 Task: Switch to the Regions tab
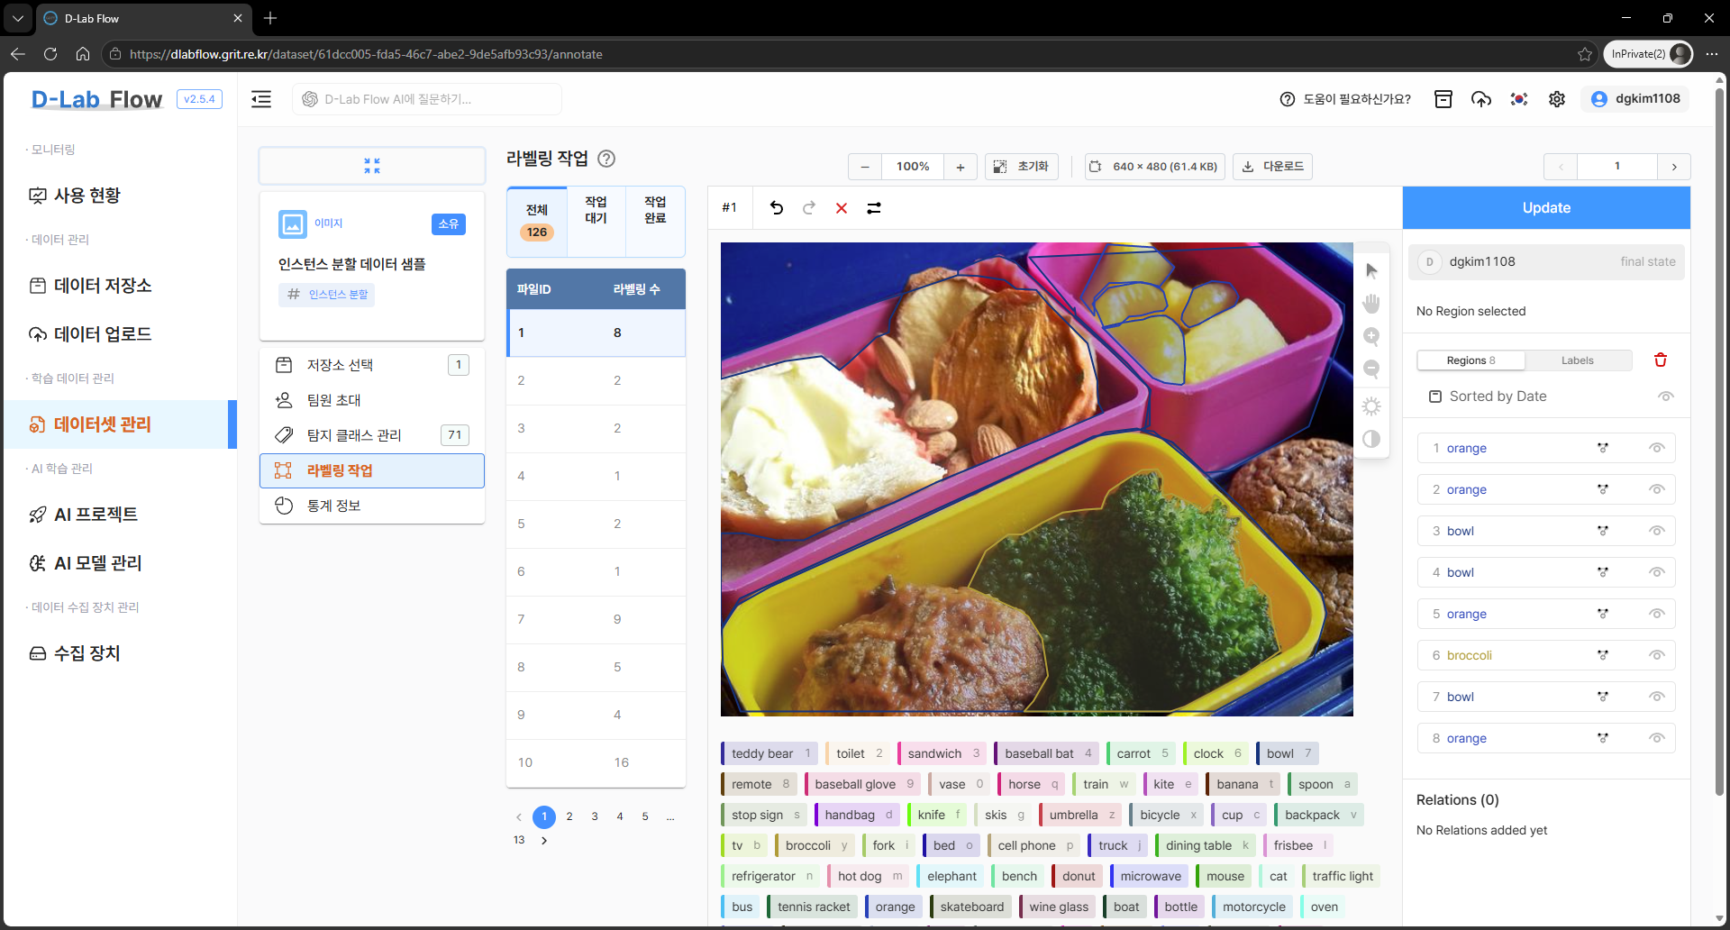1470,360
